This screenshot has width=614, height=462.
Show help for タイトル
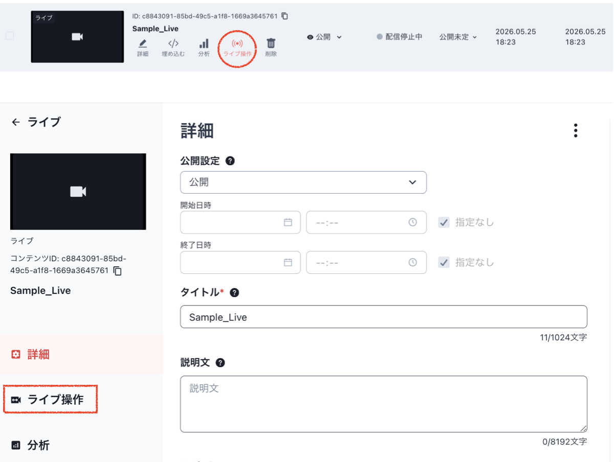pos(234,293)
